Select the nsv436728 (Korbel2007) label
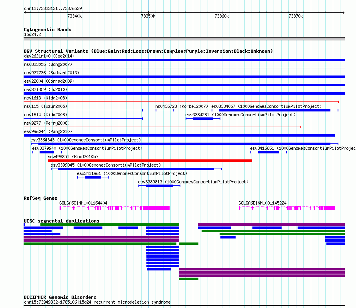 point(182,106)
